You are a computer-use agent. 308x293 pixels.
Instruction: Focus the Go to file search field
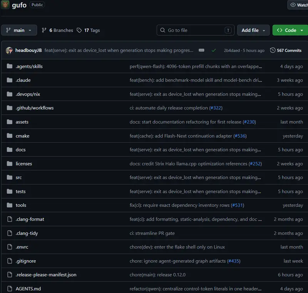196,30
